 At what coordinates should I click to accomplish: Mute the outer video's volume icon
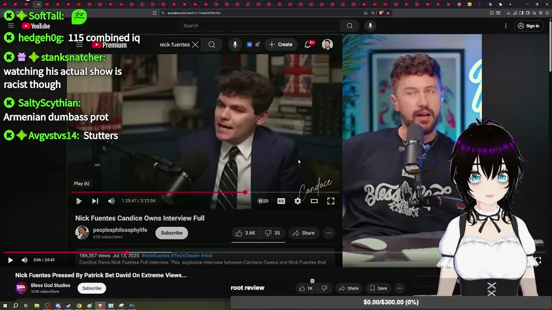(25, 260)
